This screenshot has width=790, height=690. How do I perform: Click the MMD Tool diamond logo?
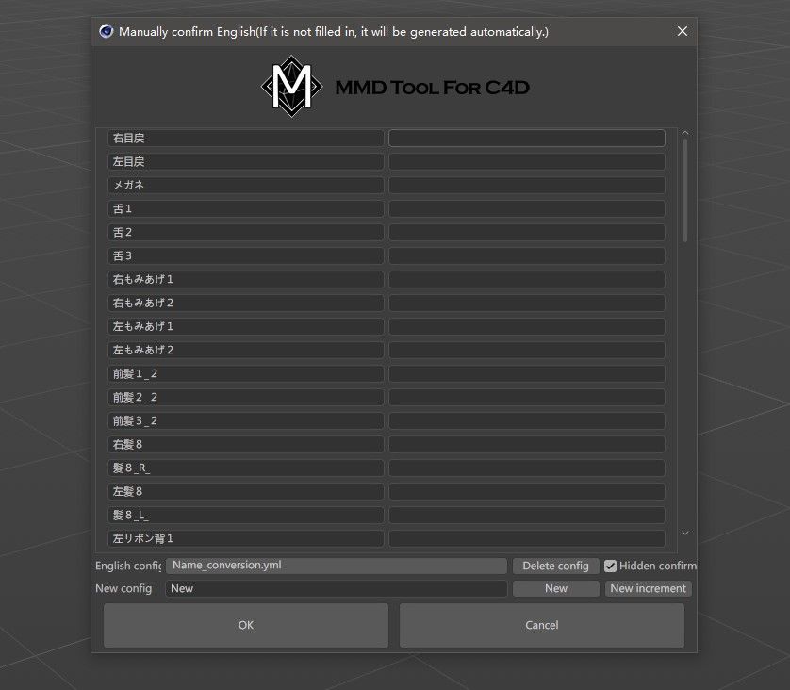[x=291, y=86]
